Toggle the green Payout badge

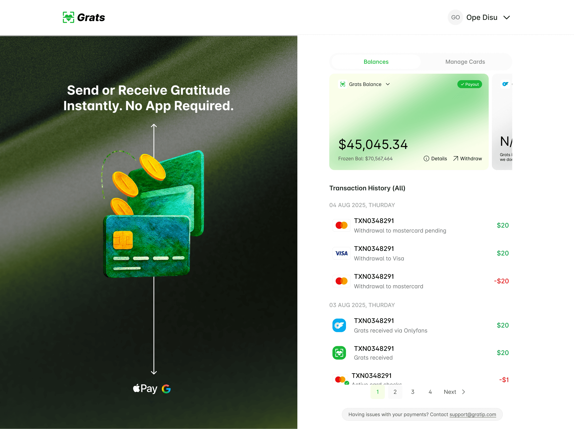click(x=470, y=84)
